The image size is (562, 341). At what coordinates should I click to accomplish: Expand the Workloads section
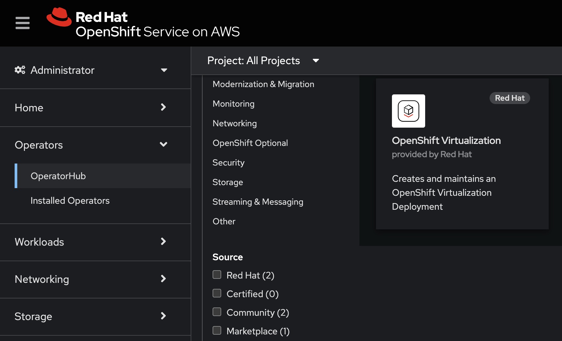[x=163, y=242]
